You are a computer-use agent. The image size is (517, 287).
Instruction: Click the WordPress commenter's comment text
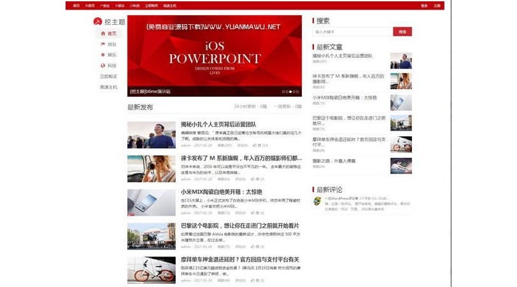point(367,206)
